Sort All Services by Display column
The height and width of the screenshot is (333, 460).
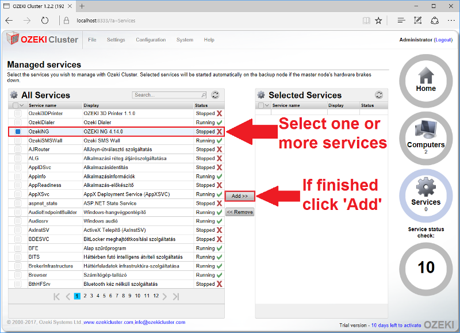[91, 105]
